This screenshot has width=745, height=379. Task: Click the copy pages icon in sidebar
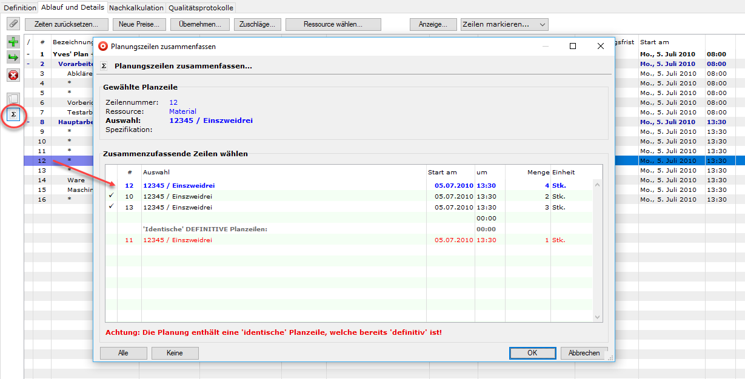[13, 99]
